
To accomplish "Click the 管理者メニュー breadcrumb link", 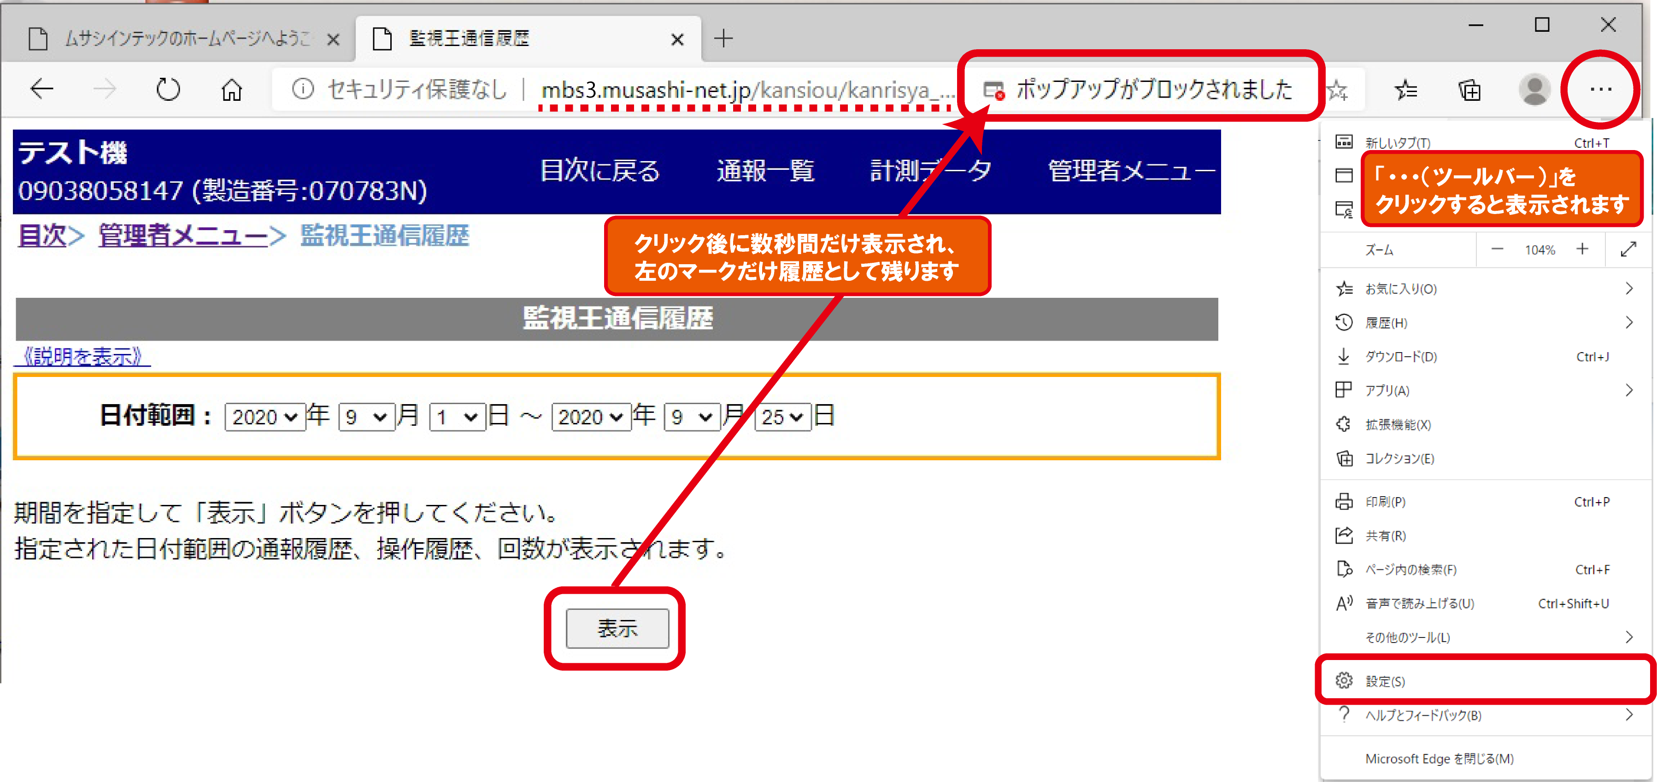I will point(183,236).
